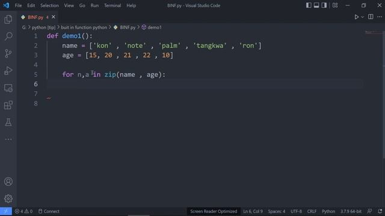The height and width of the screenshot is (216, 385).
Task: Click the VS Code logo icon
Action: click(6, 5)
